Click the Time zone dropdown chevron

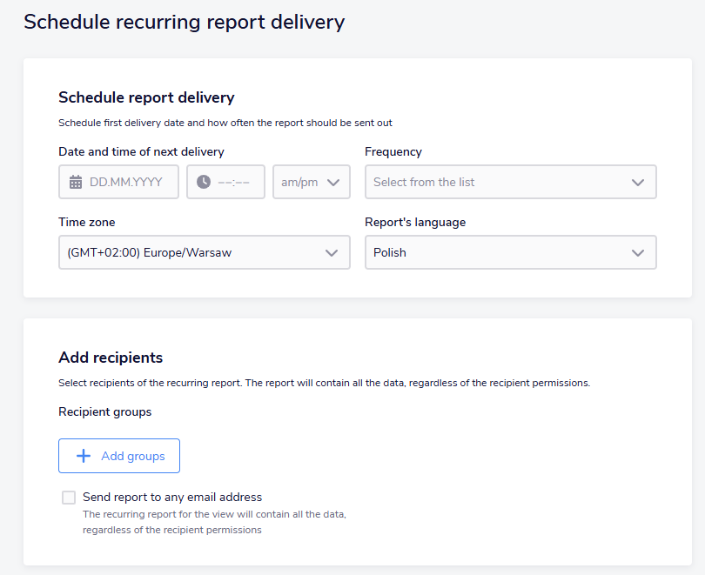click(332, 252)
